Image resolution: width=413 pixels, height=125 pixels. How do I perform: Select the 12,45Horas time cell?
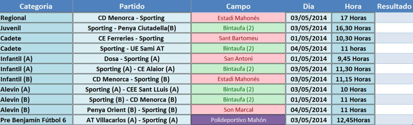point(353,120)
